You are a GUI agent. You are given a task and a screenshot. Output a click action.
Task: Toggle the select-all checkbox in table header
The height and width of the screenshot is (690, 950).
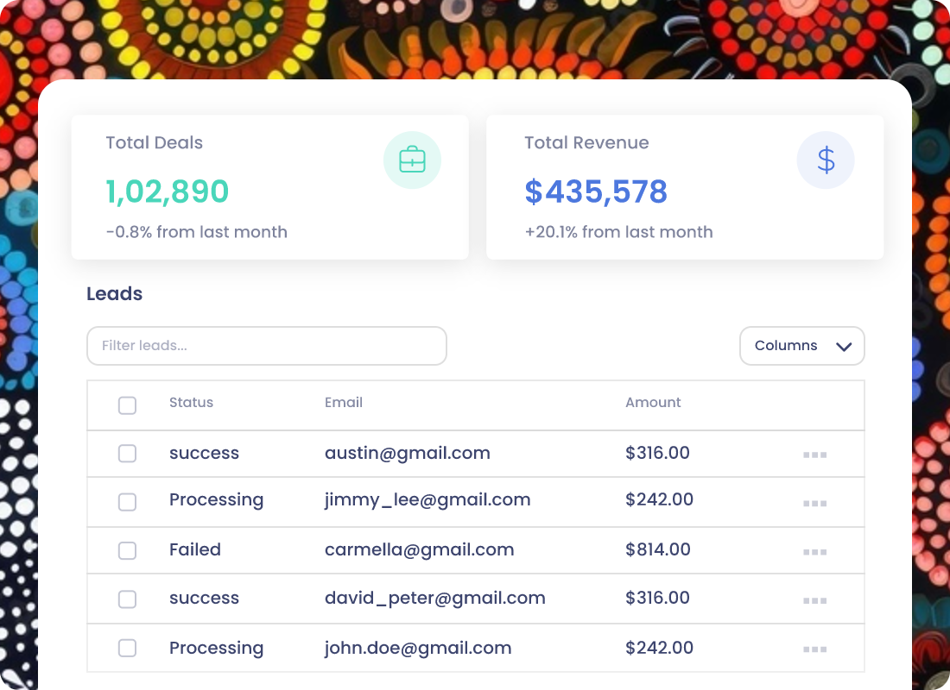(127, 405)
